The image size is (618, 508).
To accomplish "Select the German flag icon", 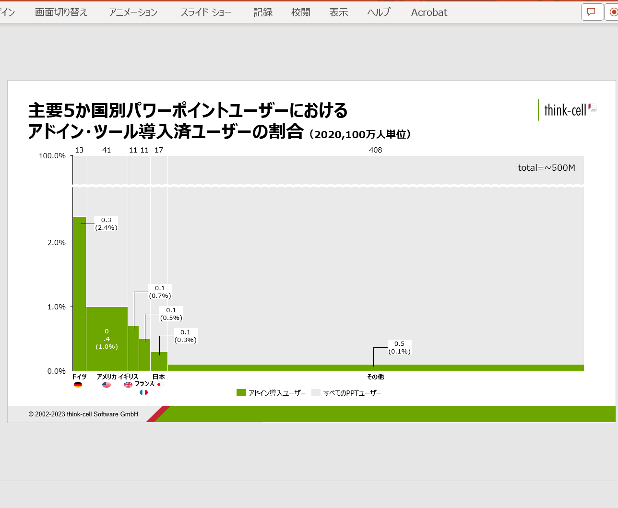I will 78,385.
